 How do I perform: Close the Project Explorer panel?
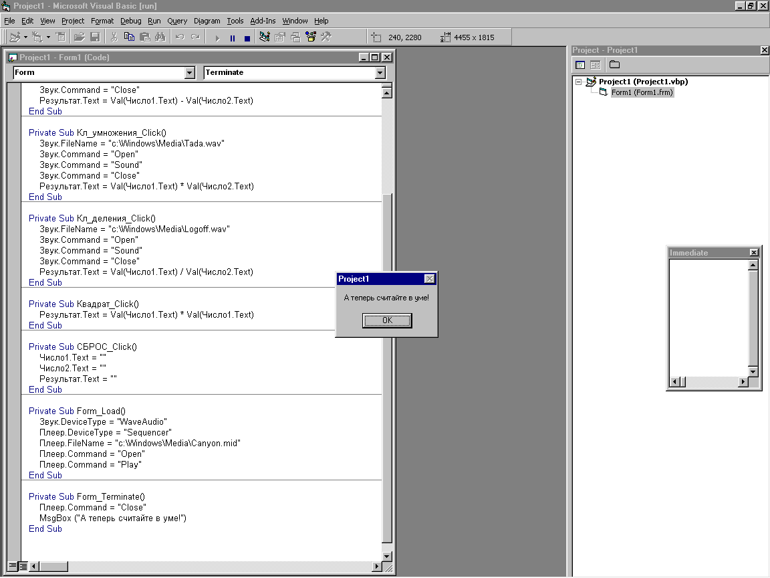(764, 50)
